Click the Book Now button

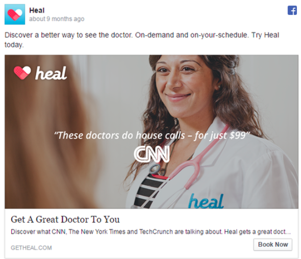272,245
